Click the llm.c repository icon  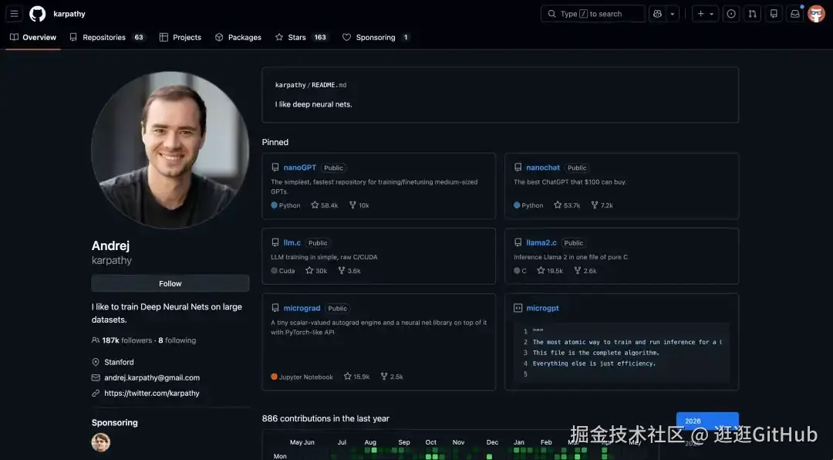point(275,242)
